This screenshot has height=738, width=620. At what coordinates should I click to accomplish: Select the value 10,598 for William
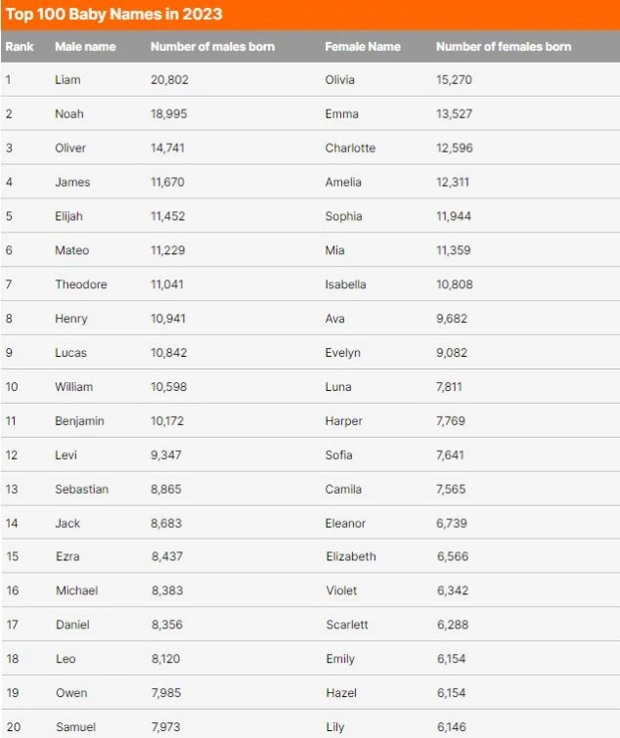168,387
